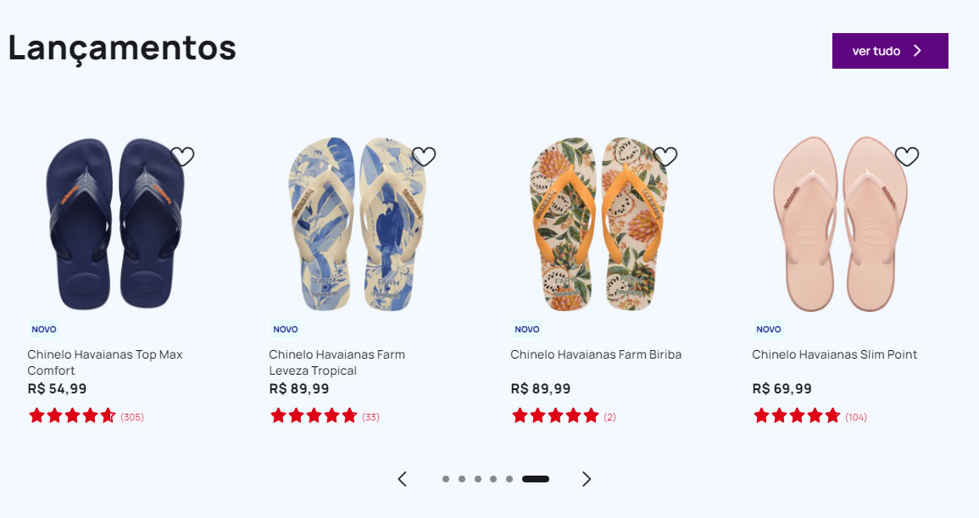Open the blue Farm Leveza Tropical image
The image size is (979, 518).
[x=357, y=224]
